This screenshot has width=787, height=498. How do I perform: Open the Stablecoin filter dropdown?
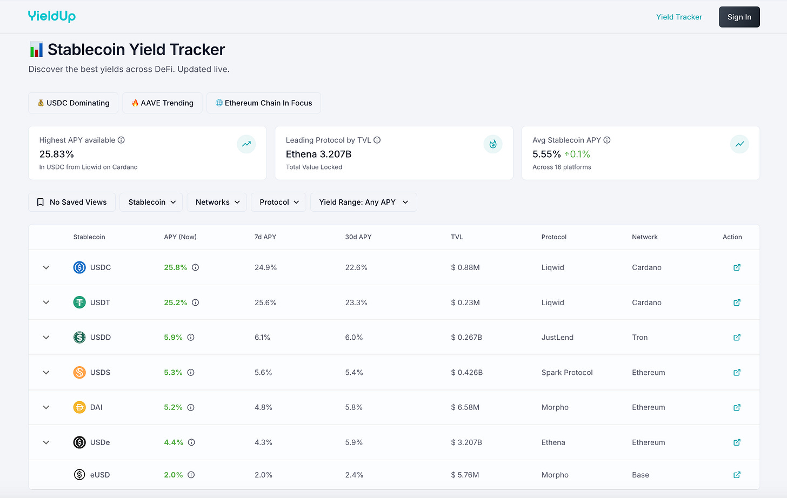coord(151,202)
